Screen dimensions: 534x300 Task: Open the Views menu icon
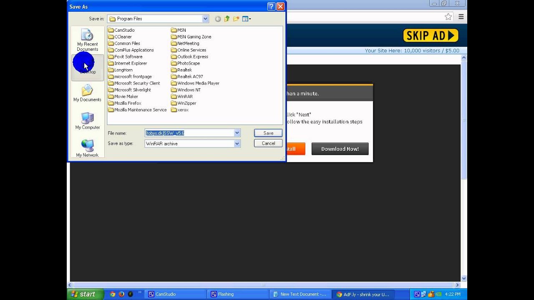(x=246, y=19)
